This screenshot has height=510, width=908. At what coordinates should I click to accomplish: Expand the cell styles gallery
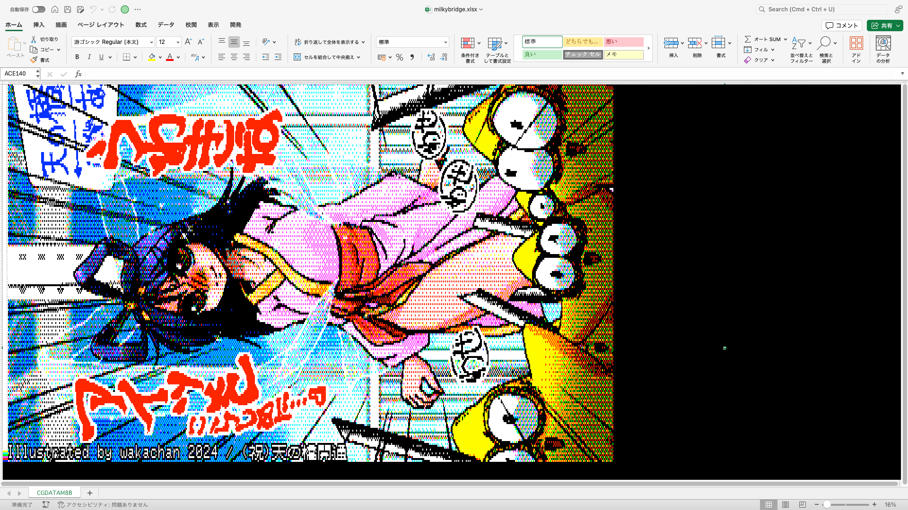[x=648, y=48]
